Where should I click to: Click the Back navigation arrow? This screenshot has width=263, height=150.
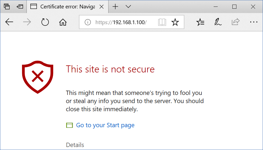pyautogui.click(x=9, y=22)
